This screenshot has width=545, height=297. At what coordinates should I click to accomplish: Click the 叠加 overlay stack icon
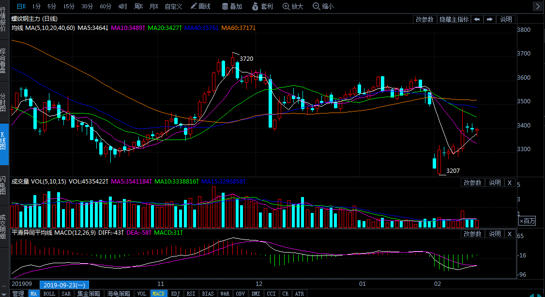(x=232, y=6)
